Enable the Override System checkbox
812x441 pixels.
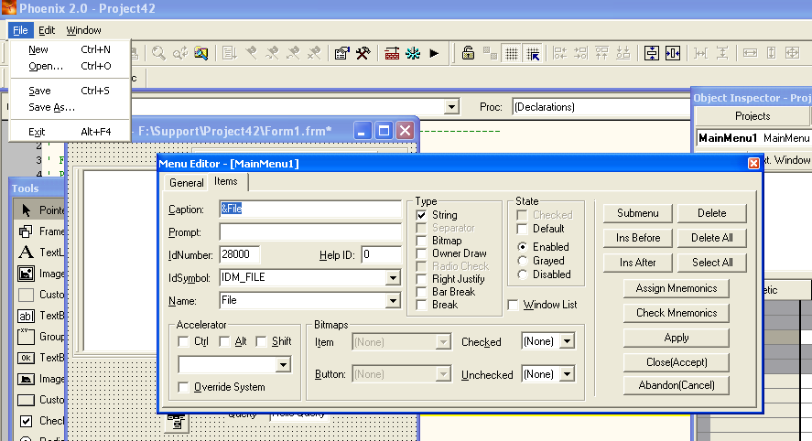pos(183,387)
